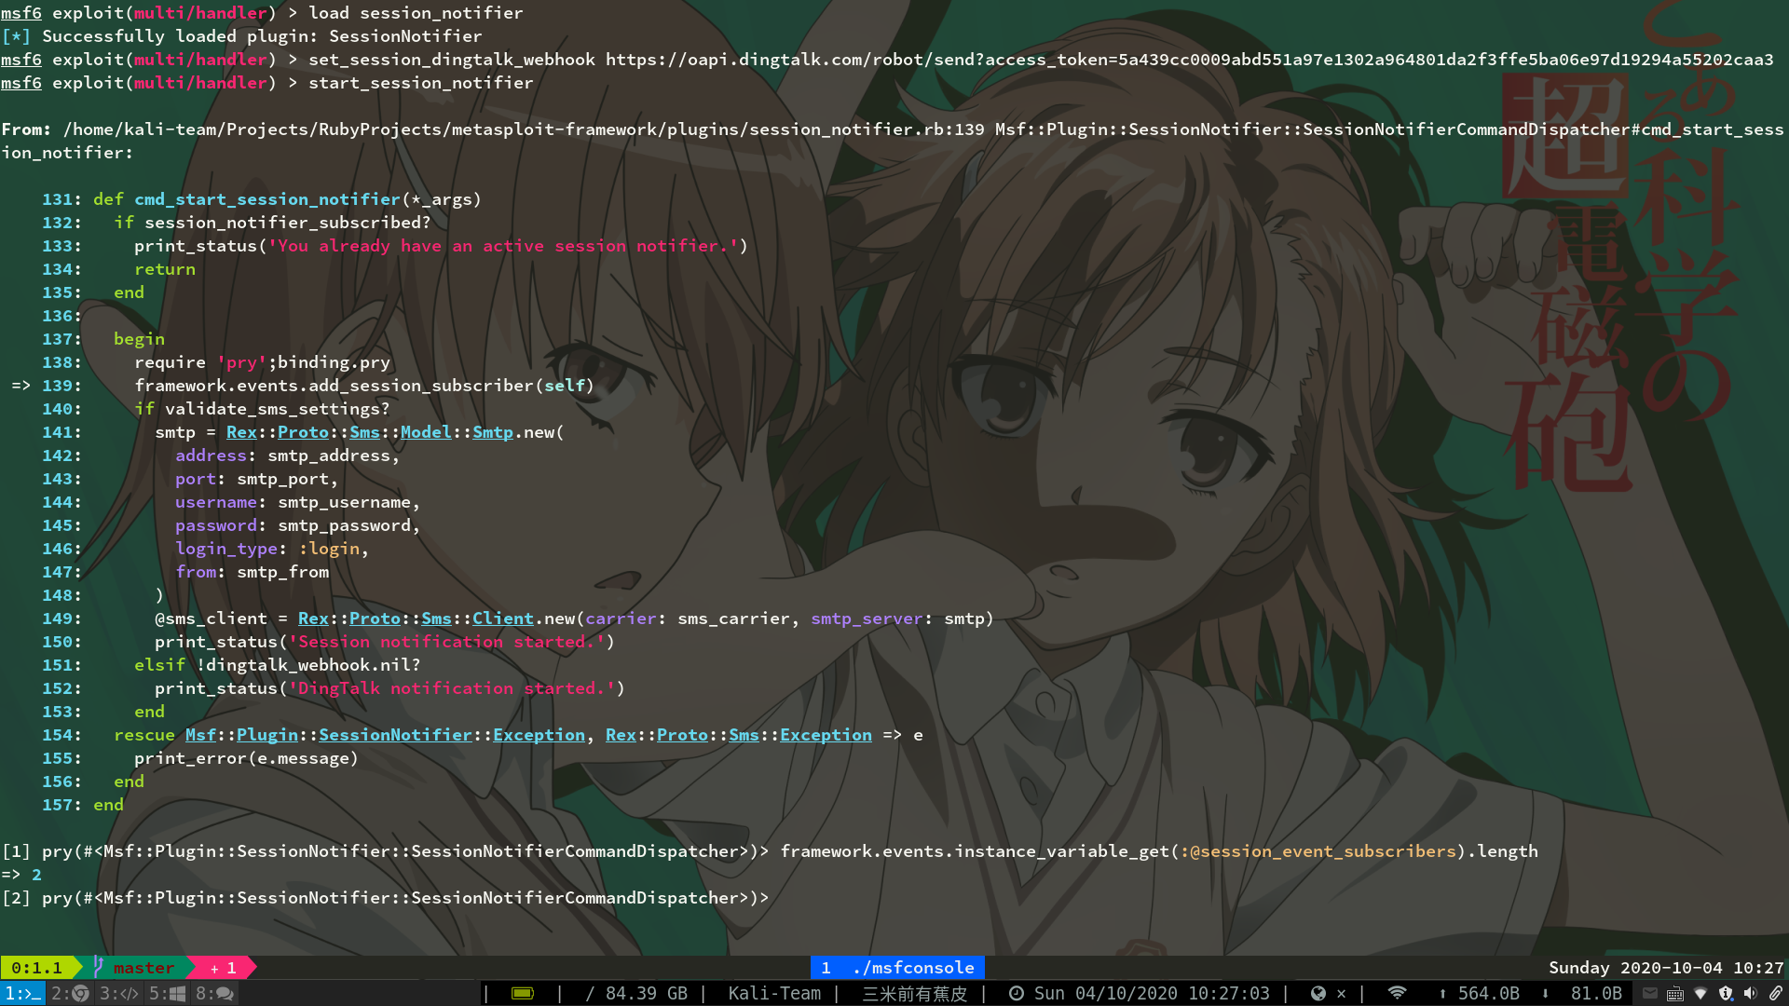The height and width of the screenshot is (1006, 1789).
Task: Open the network tray icon
Action: (x=1700, y=994)
